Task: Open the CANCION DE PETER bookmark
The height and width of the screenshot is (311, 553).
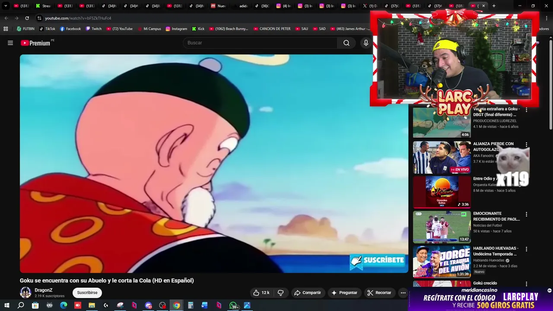Action: tap(272, 29)
